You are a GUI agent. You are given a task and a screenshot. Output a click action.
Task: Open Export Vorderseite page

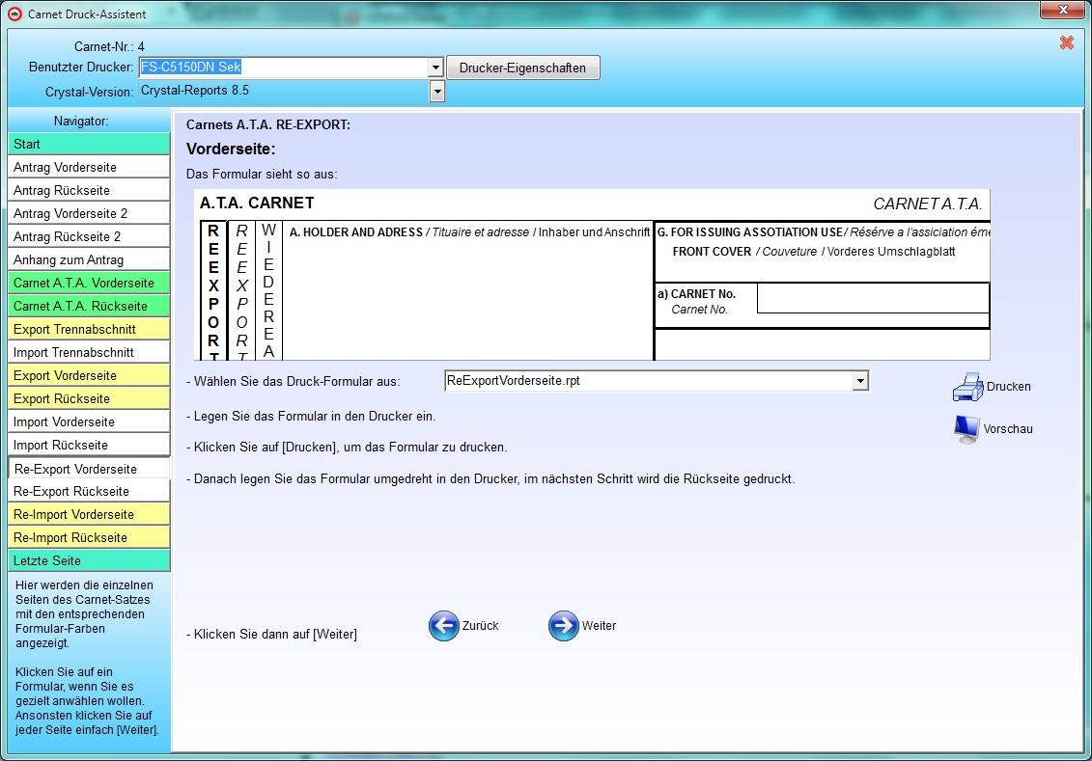coord(89,375)
